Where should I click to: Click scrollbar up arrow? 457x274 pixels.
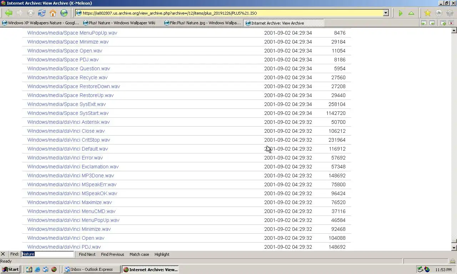point(454,30)
